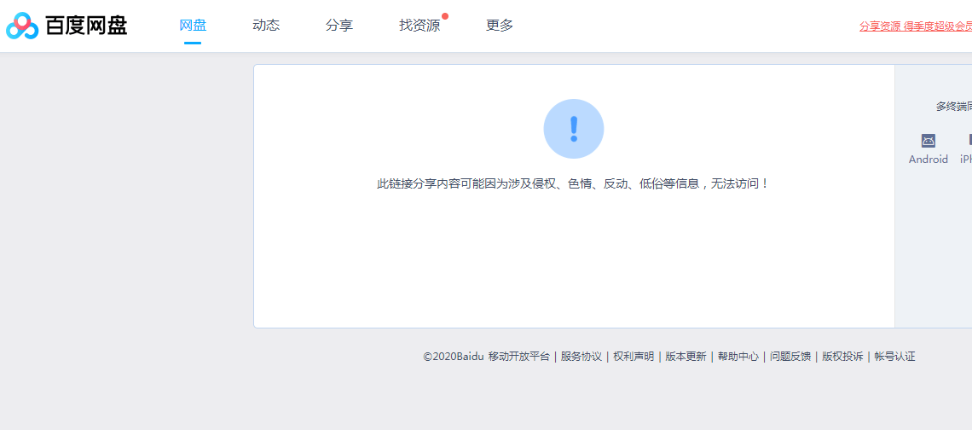Switch to the 网盘 tab
The image size is (972, 430).
(x=193, y=26)
